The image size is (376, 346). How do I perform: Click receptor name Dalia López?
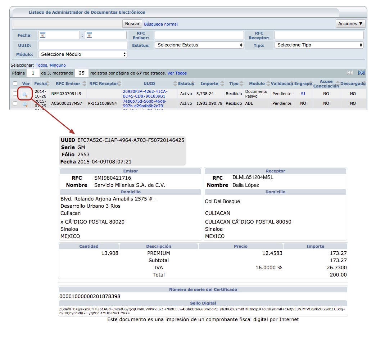245,185
